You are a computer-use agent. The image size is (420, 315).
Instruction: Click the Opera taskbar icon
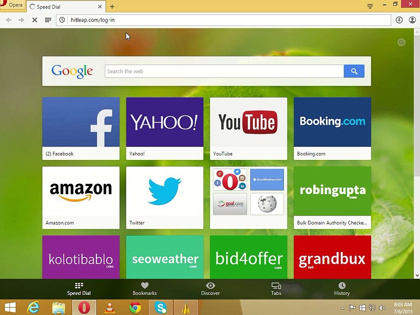pos(84,307)
